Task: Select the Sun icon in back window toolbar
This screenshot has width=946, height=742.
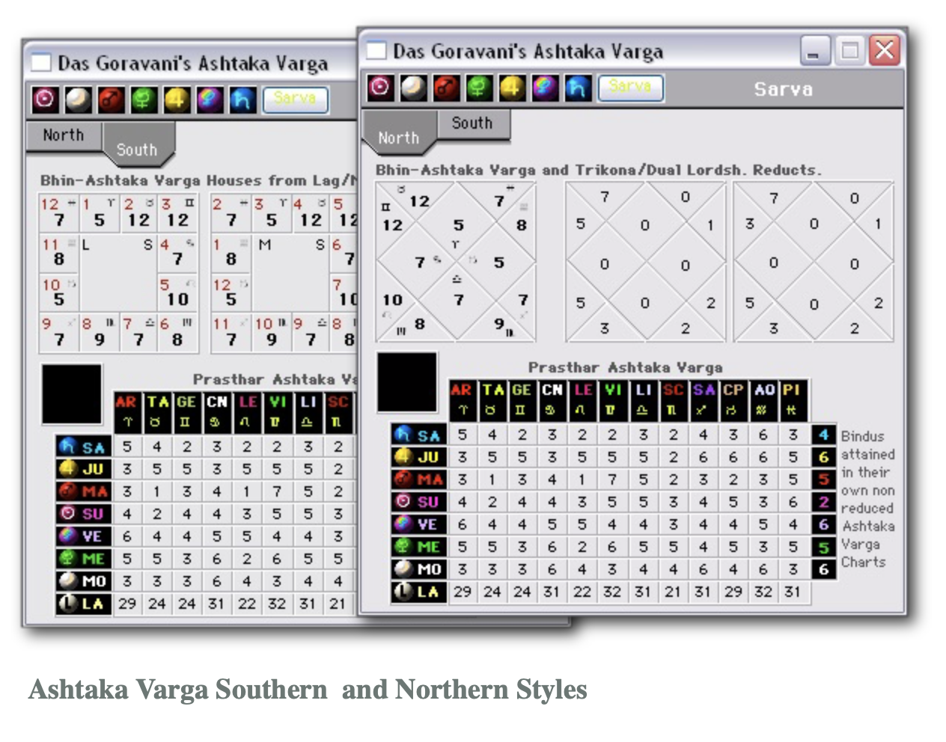Action: (x=45, y=99)
